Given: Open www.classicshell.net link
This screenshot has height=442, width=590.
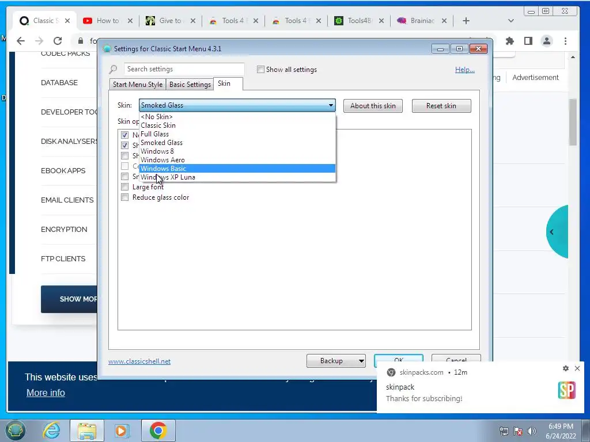Looking at the screenshot, I should [139, 361].
